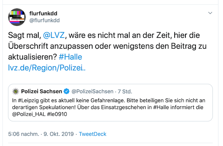The width and height of the screenshot is (223, 146).
Task: Open the @LVZ mention
Action: click(x=54, y=35)
